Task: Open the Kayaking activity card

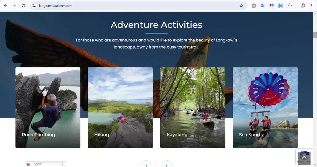Action: tap(193, 107)
